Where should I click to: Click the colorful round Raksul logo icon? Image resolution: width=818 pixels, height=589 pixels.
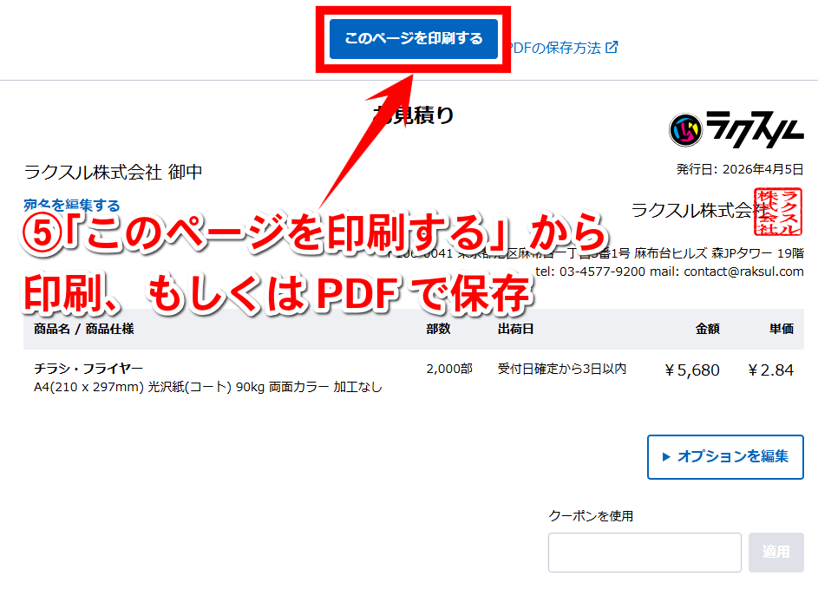685,130
